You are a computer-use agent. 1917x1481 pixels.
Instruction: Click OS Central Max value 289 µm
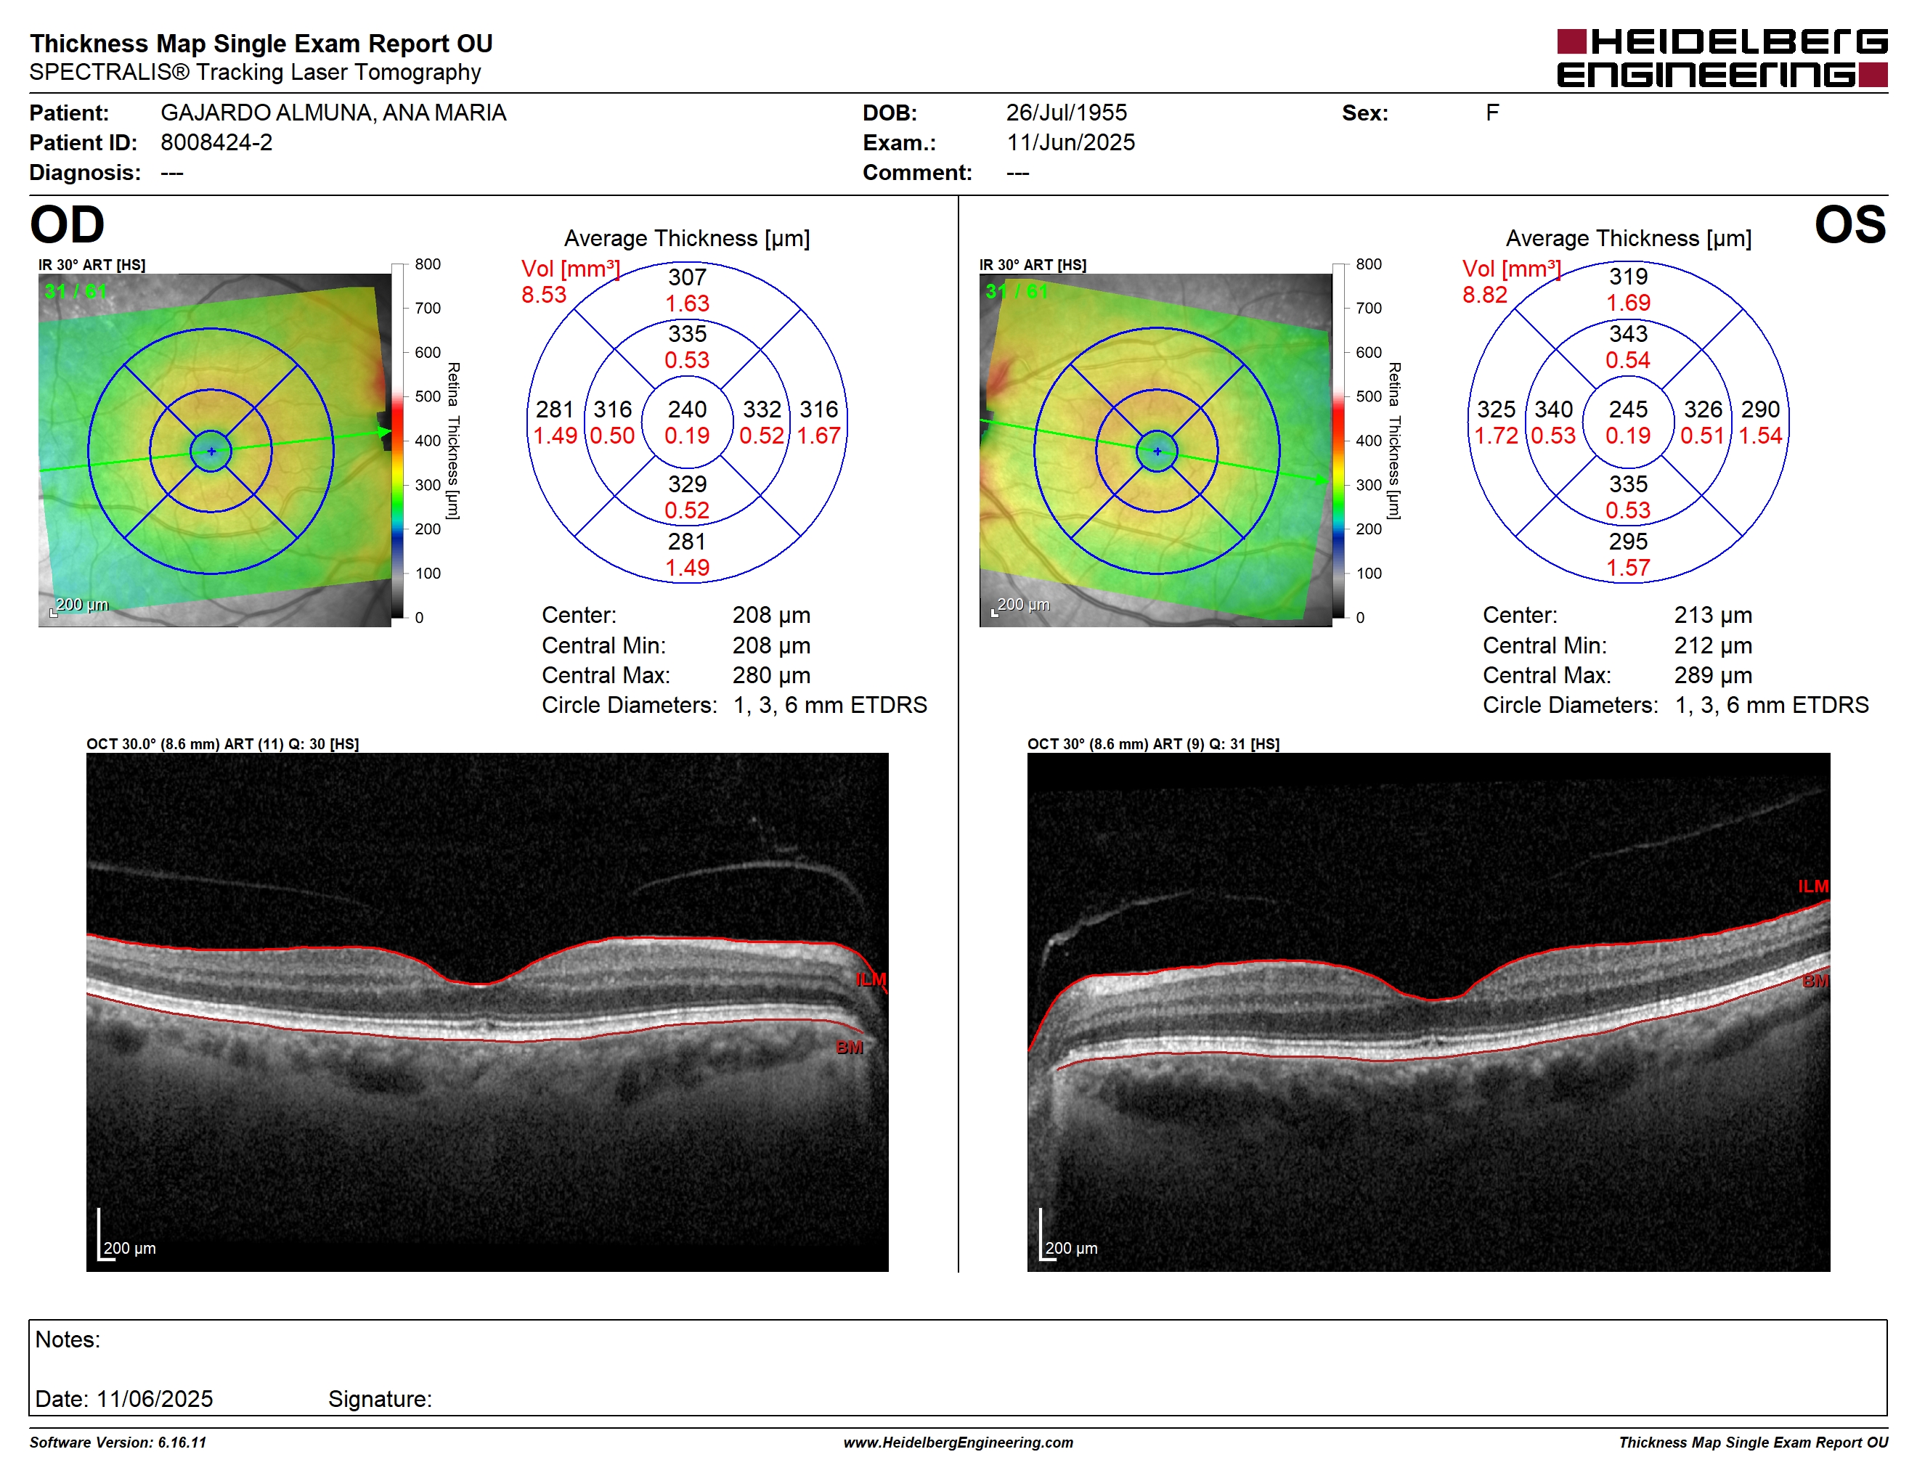tap(1712, 676)
